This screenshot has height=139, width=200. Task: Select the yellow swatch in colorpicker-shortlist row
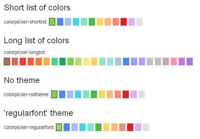(100, 22)
